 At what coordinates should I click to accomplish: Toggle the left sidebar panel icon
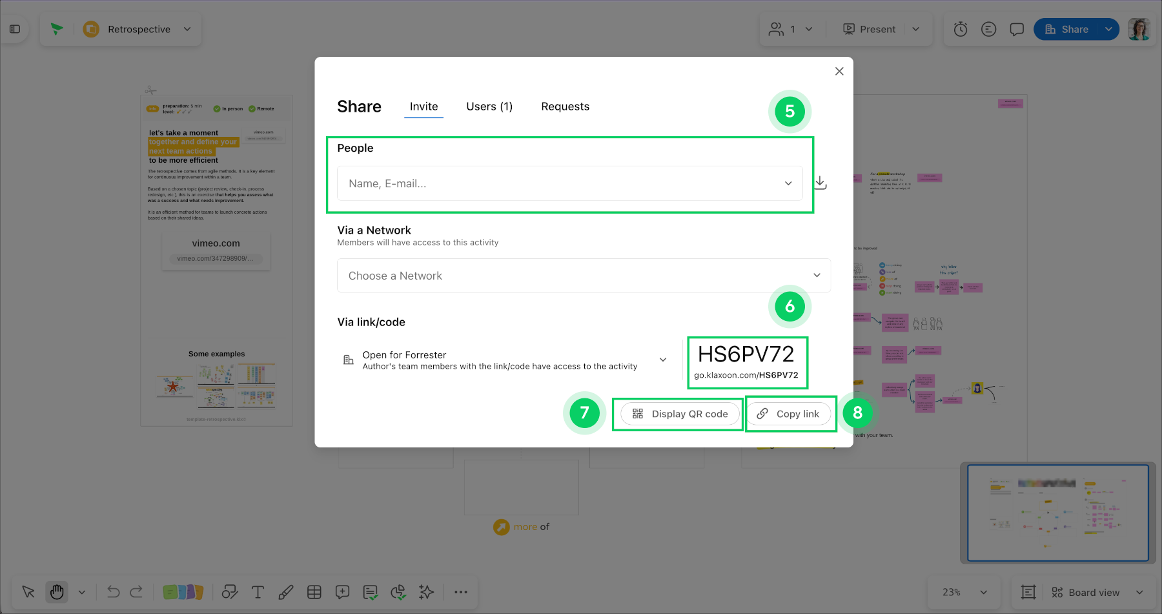click(15, 29)
